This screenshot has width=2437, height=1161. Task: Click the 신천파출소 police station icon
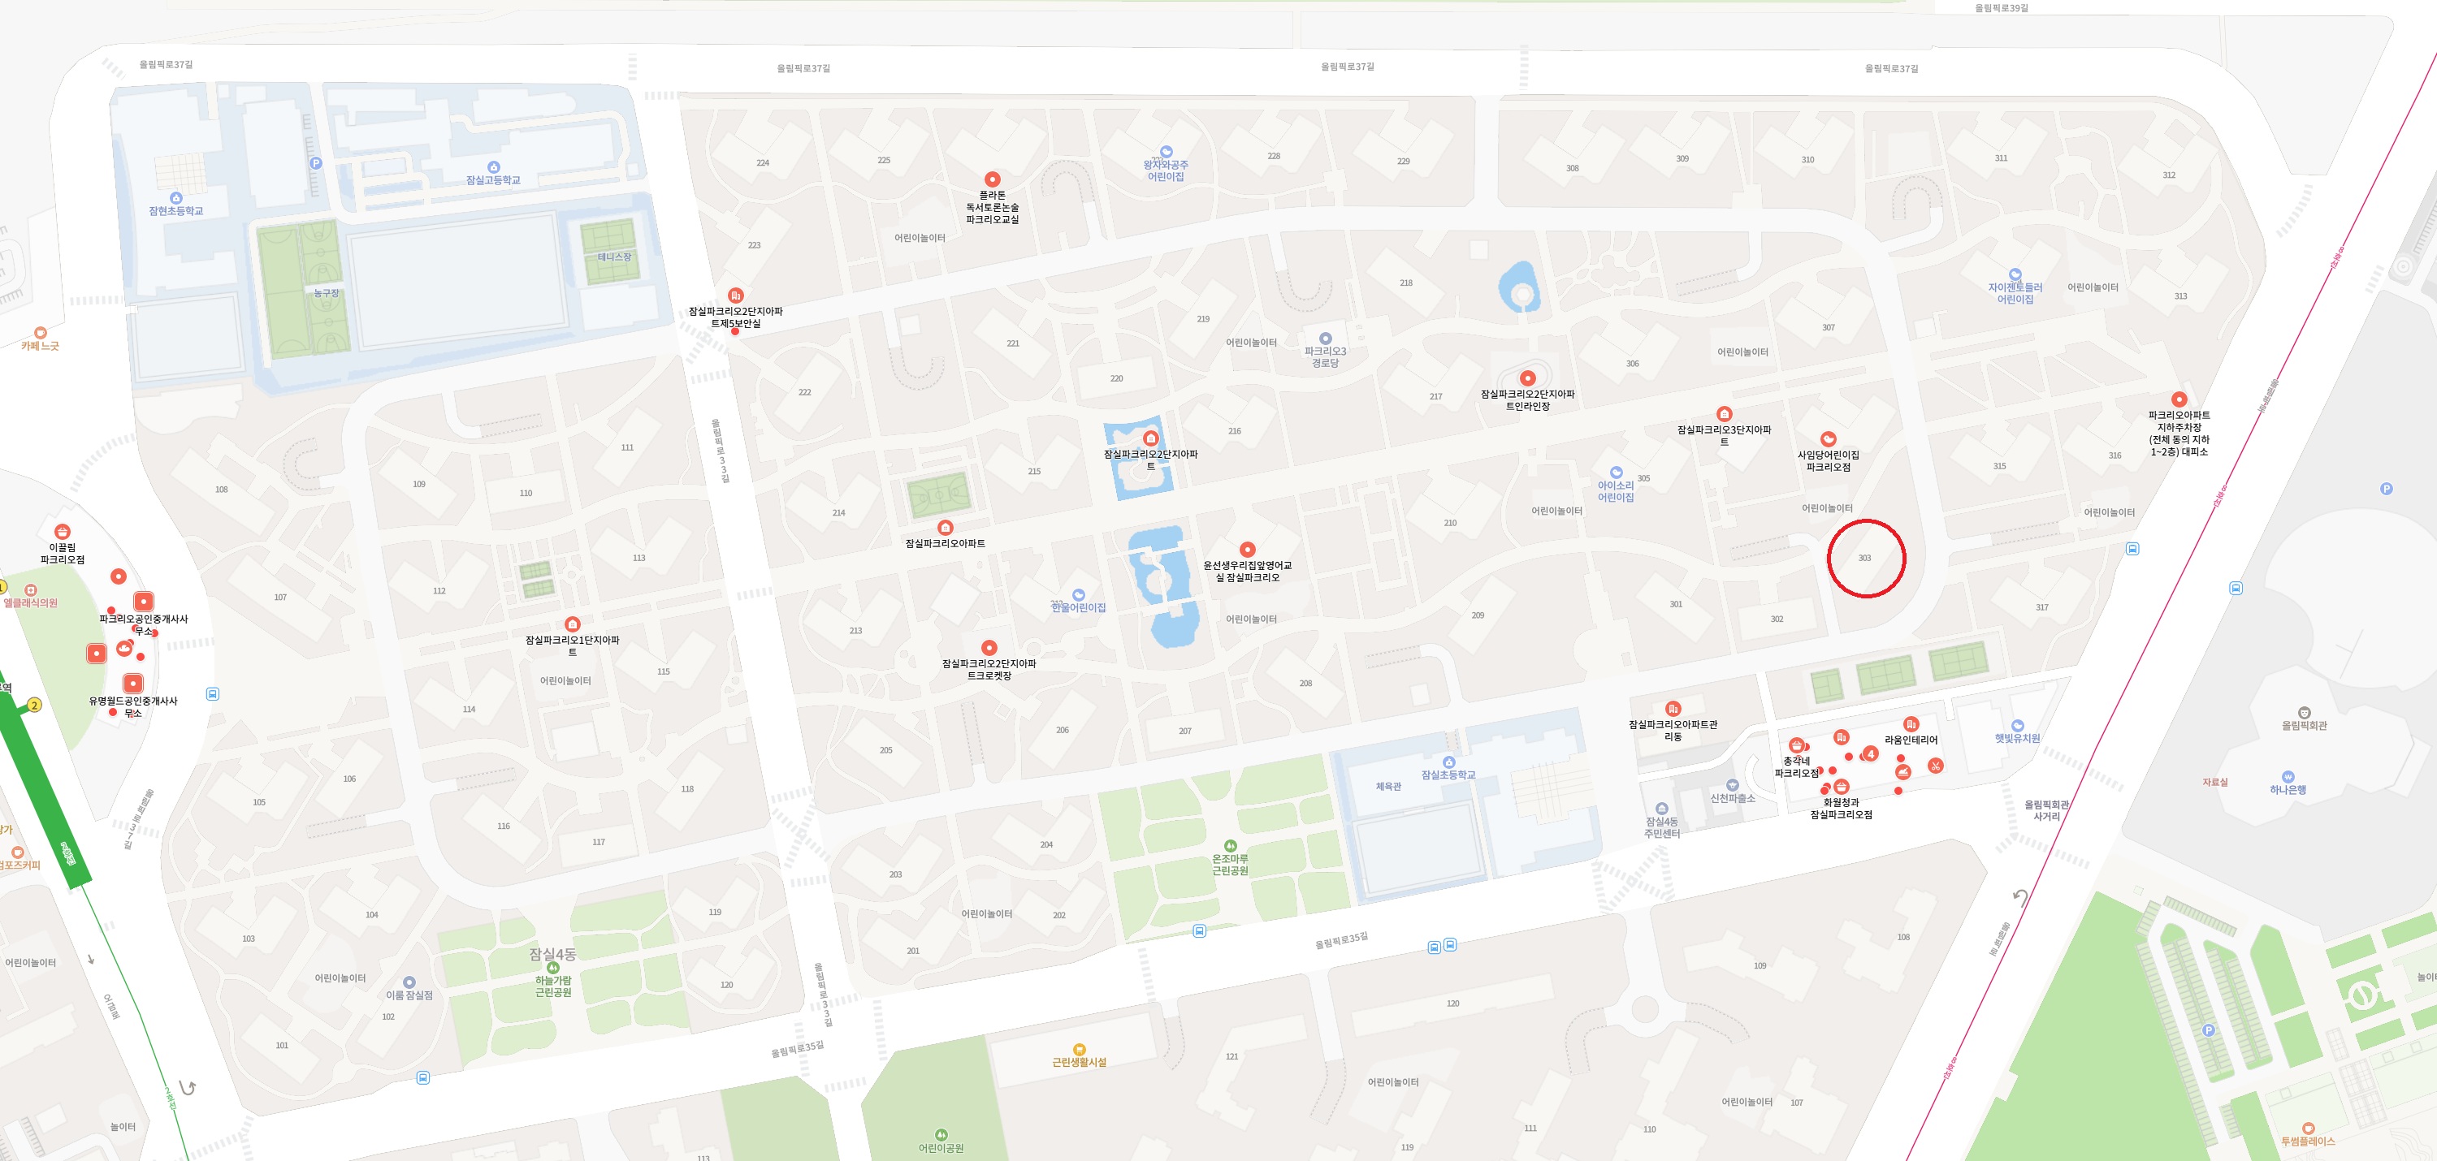coord(1732,786)
